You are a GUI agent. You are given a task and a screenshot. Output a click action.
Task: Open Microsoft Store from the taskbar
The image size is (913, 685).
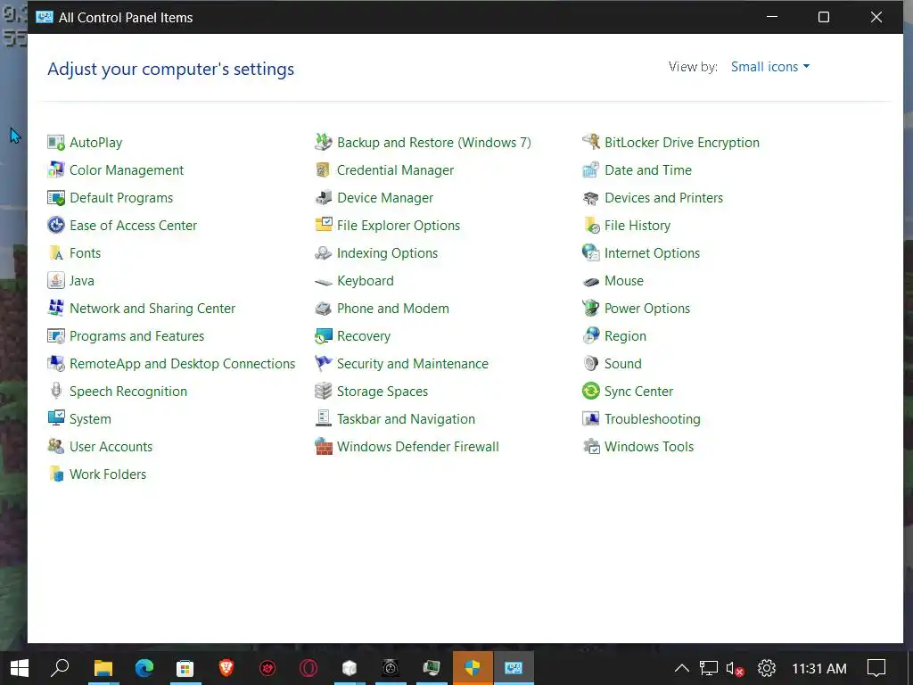[x=185, y=668]
